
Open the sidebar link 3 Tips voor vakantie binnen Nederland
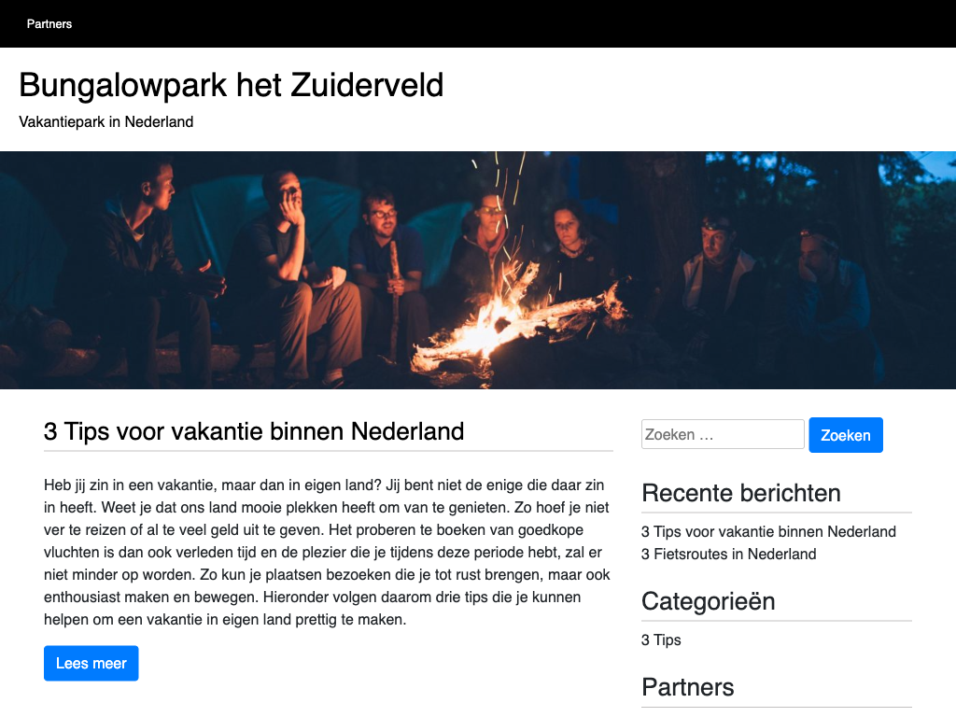tap(768, 531)
